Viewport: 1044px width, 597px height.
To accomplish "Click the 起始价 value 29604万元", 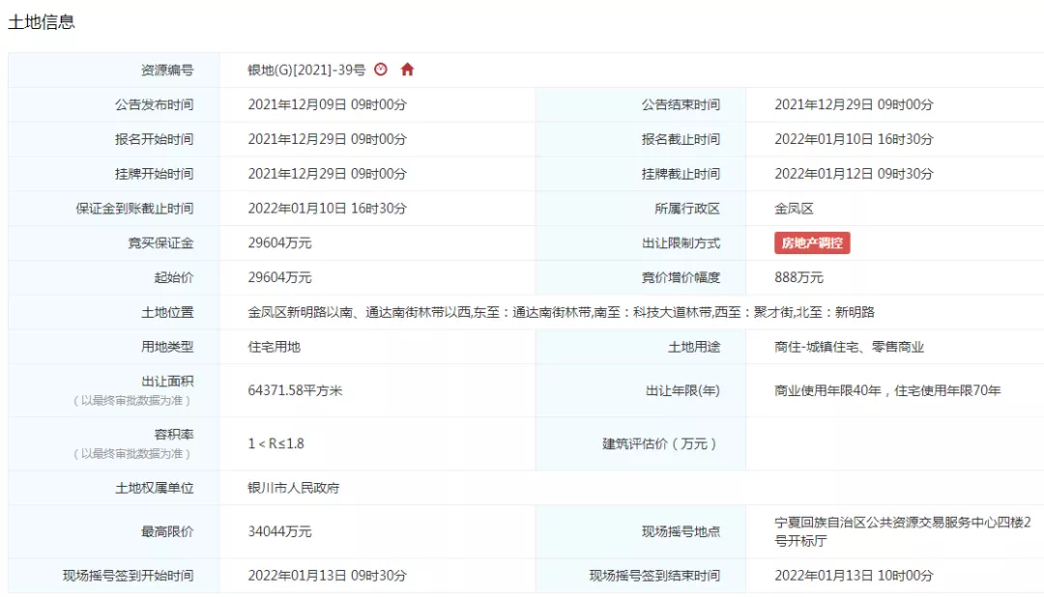I will 279,277.
